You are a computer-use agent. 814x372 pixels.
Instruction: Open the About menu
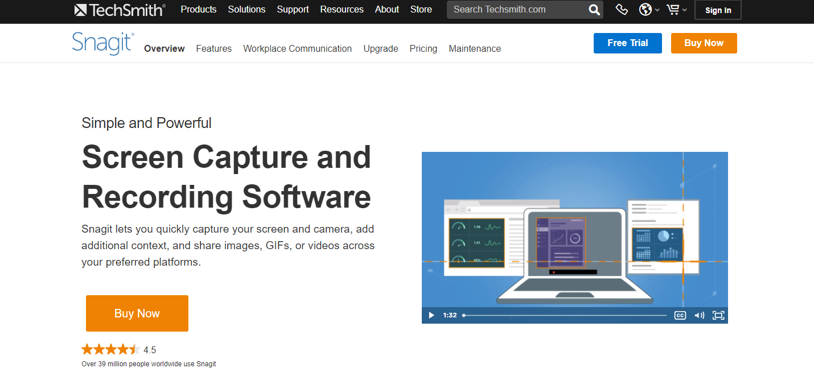tap(387, 10)
